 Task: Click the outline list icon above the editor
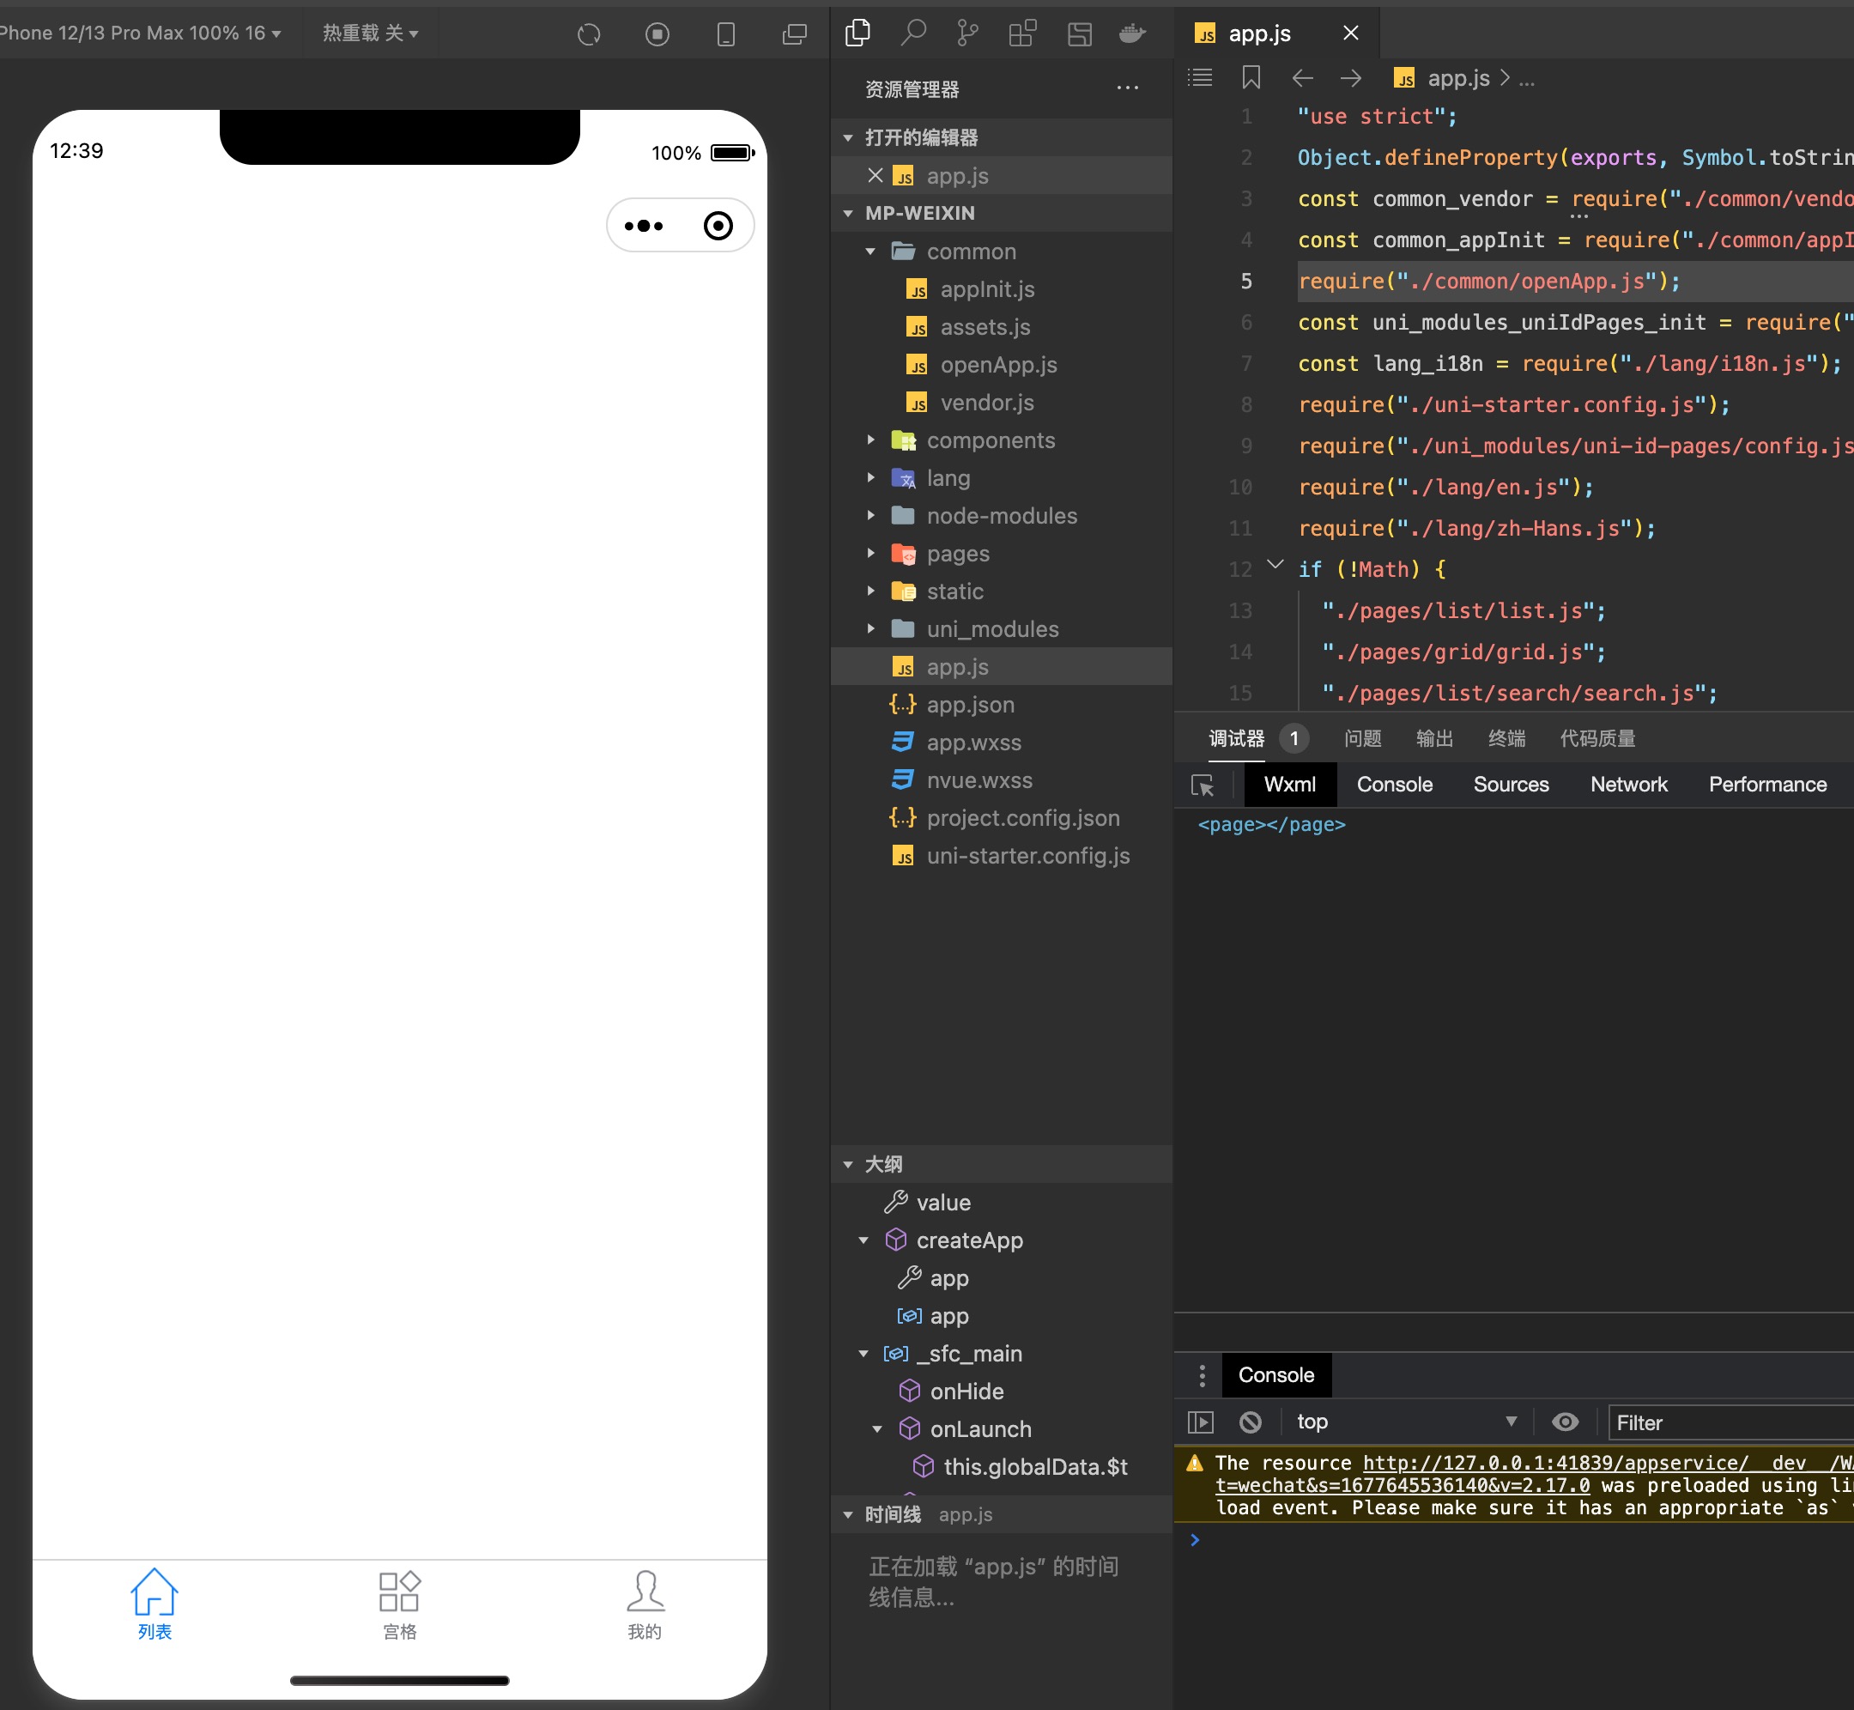pyautogui.click(x=1200, y=78)
